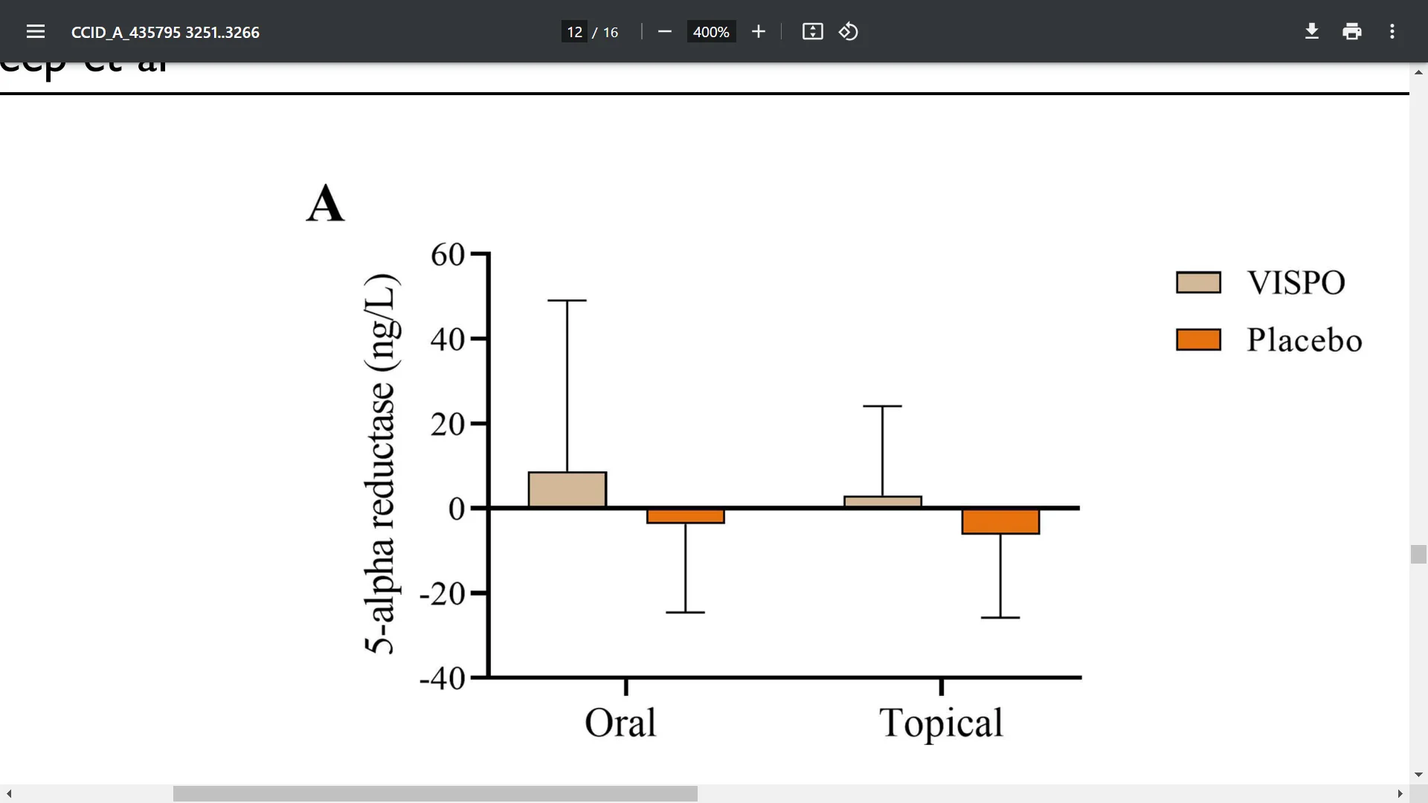Click the VISPO legend label

(1296, 283)
